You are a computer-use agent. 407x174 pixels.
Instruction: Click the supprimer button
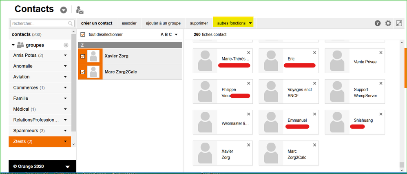pyautogui.click(x=199, y=23)
